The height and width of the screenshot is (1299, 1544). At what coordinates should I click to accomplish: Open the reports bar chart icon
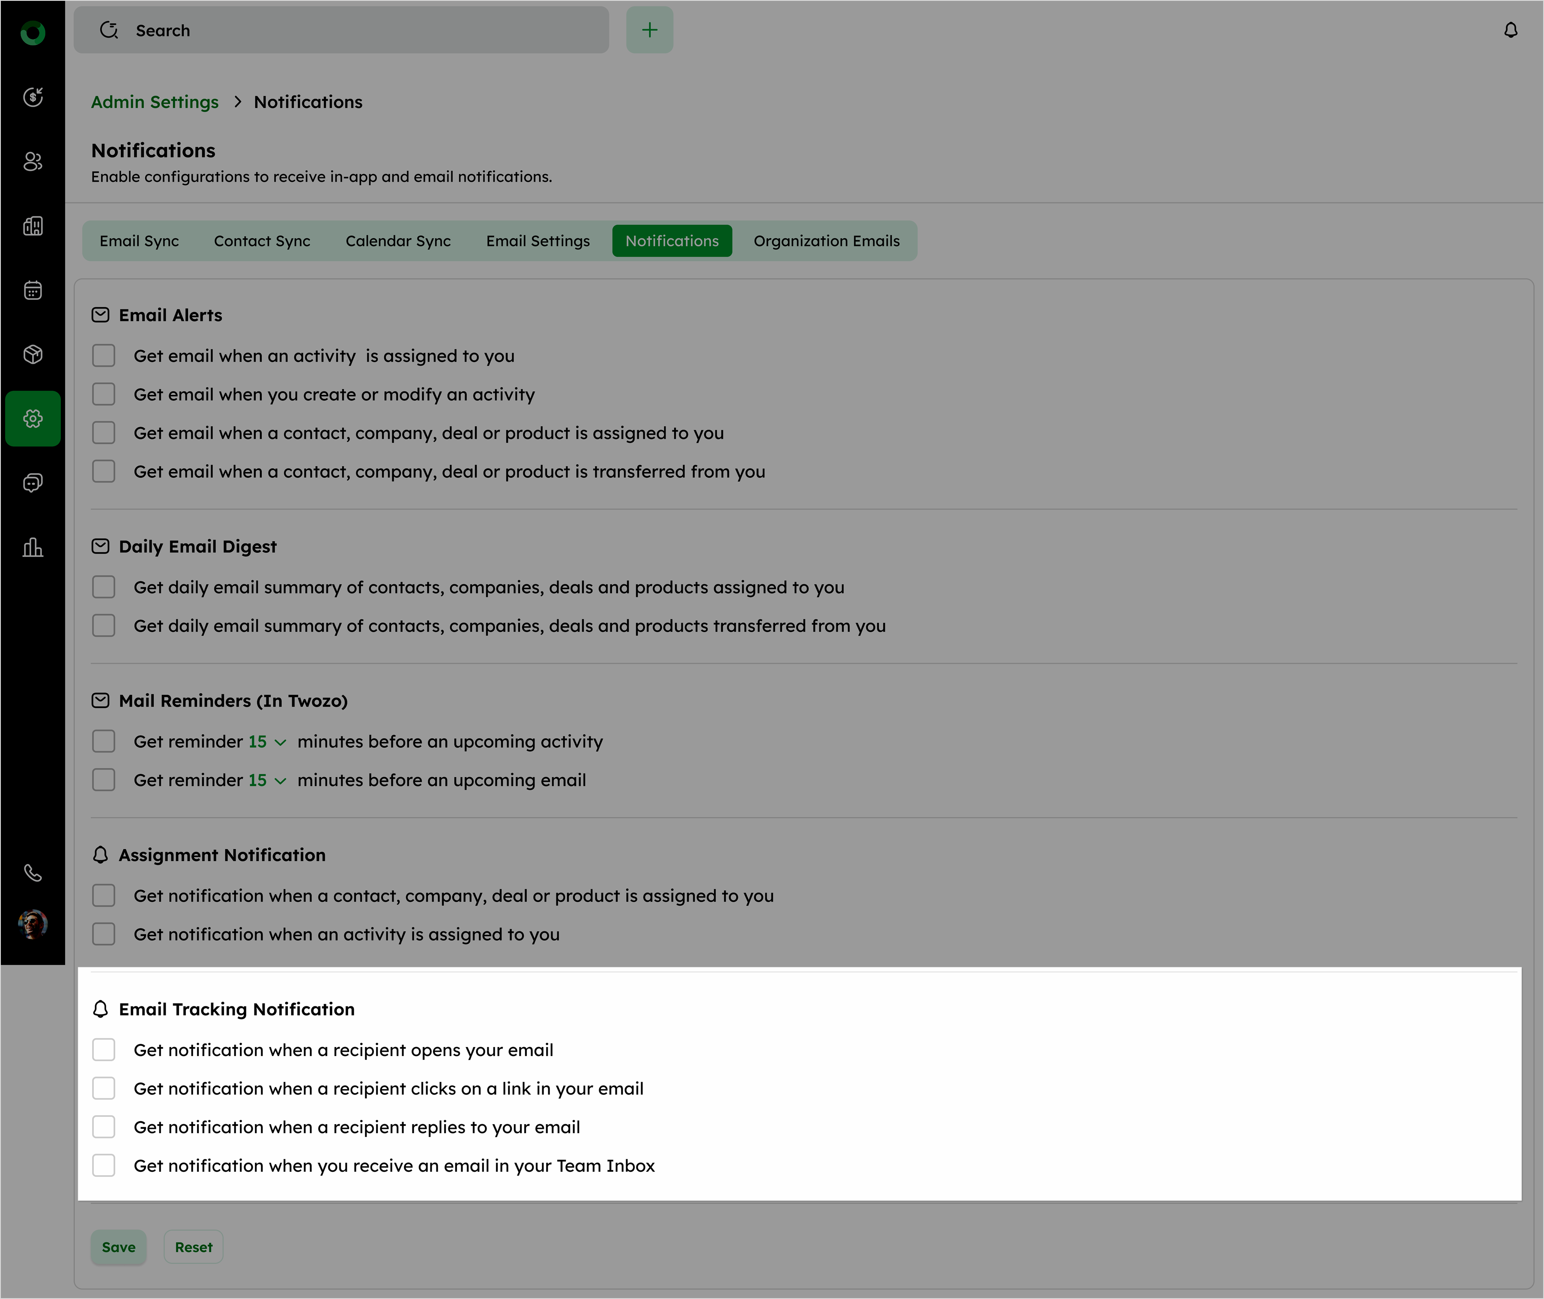[x=33, y=547]
